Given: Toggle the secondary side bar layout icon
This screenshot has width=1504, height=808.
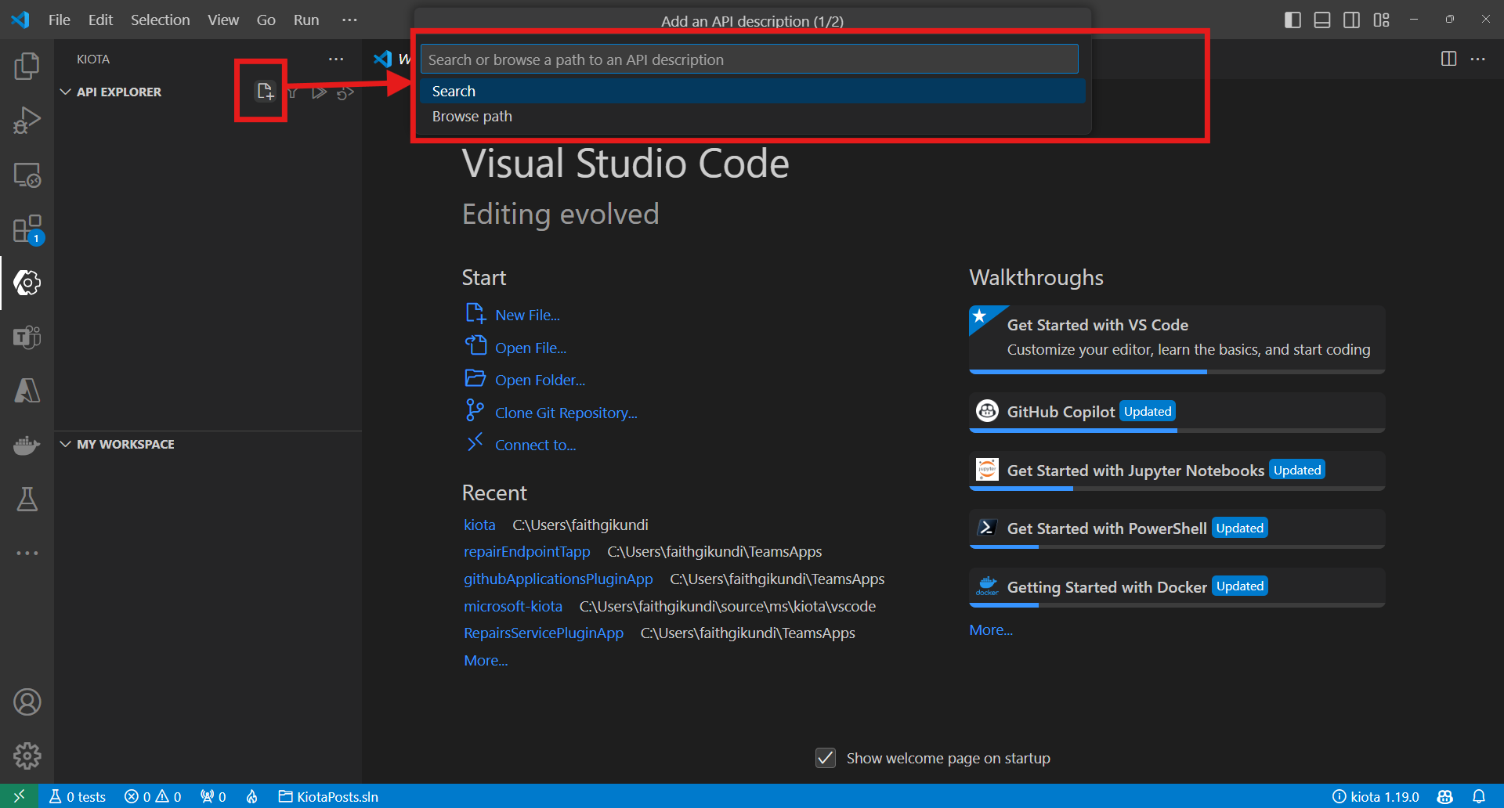Looking at the screenshot, I should (1351, 20).
